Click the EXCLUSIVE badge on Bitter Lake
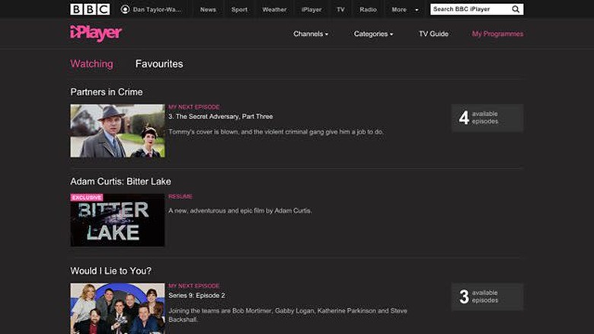Viewport: 594px width, 334px height. [x=87, y=198]
